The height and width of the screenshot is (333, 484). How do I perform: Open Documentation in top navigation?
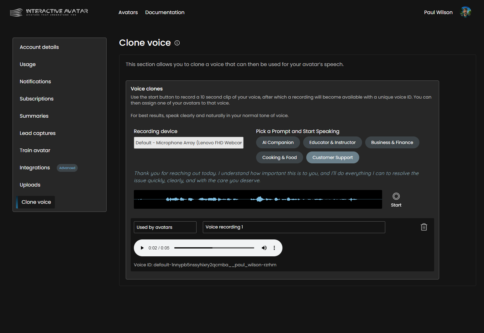[x=165, y=13]
